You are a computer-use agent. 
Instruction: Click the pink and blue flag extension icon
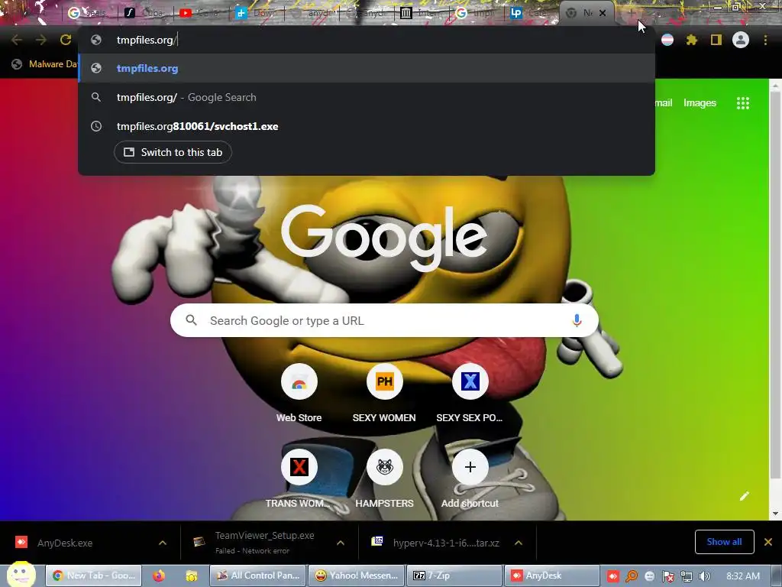(x=667, y=40)
